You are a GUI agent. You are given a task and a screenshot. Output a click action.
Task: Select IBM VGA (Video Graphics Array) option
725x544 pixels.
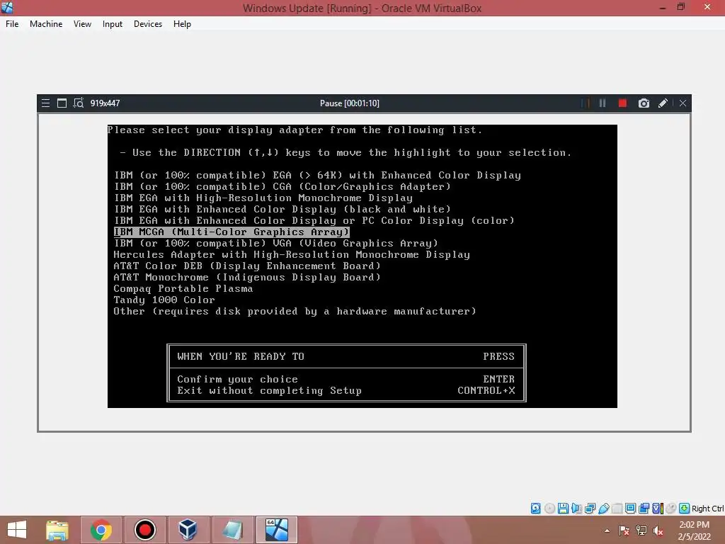[x=275, y=244]
